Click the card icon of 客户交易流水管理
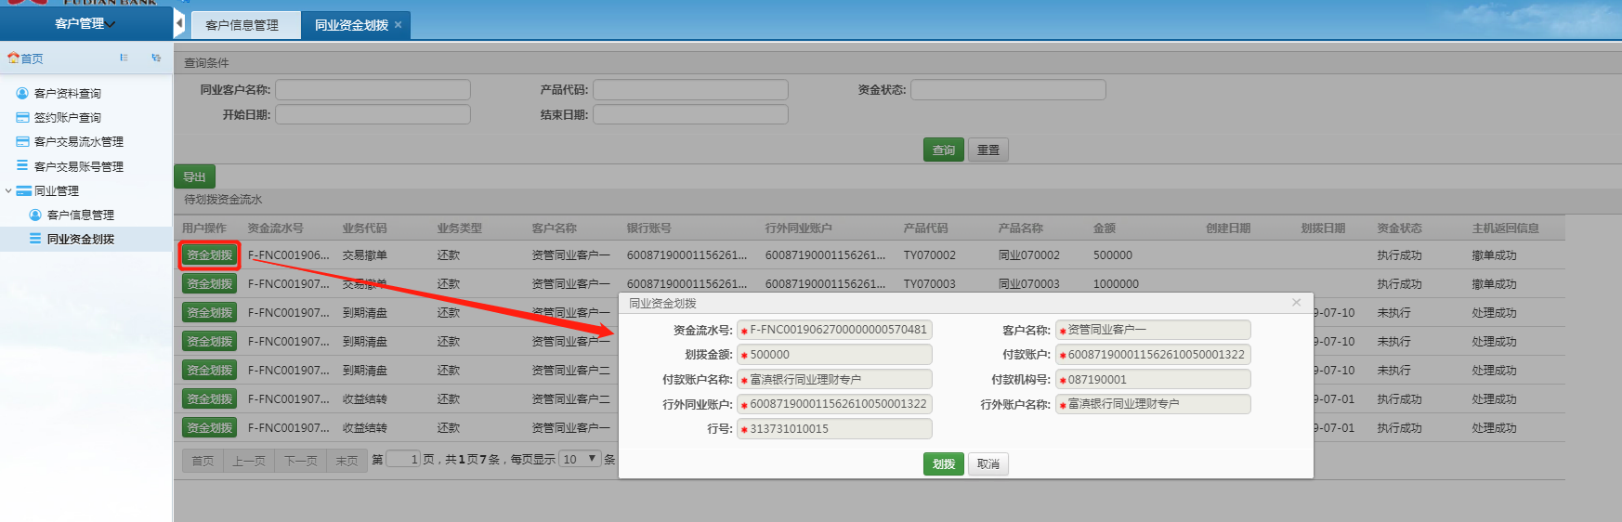The height and width of the screenshot is (522, 1622). [22, 141]
